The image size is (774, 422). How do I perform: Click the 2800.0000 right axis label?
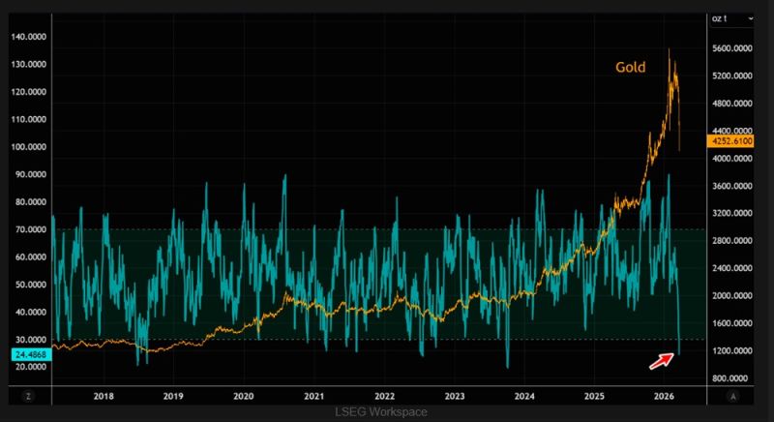(732, 241)
